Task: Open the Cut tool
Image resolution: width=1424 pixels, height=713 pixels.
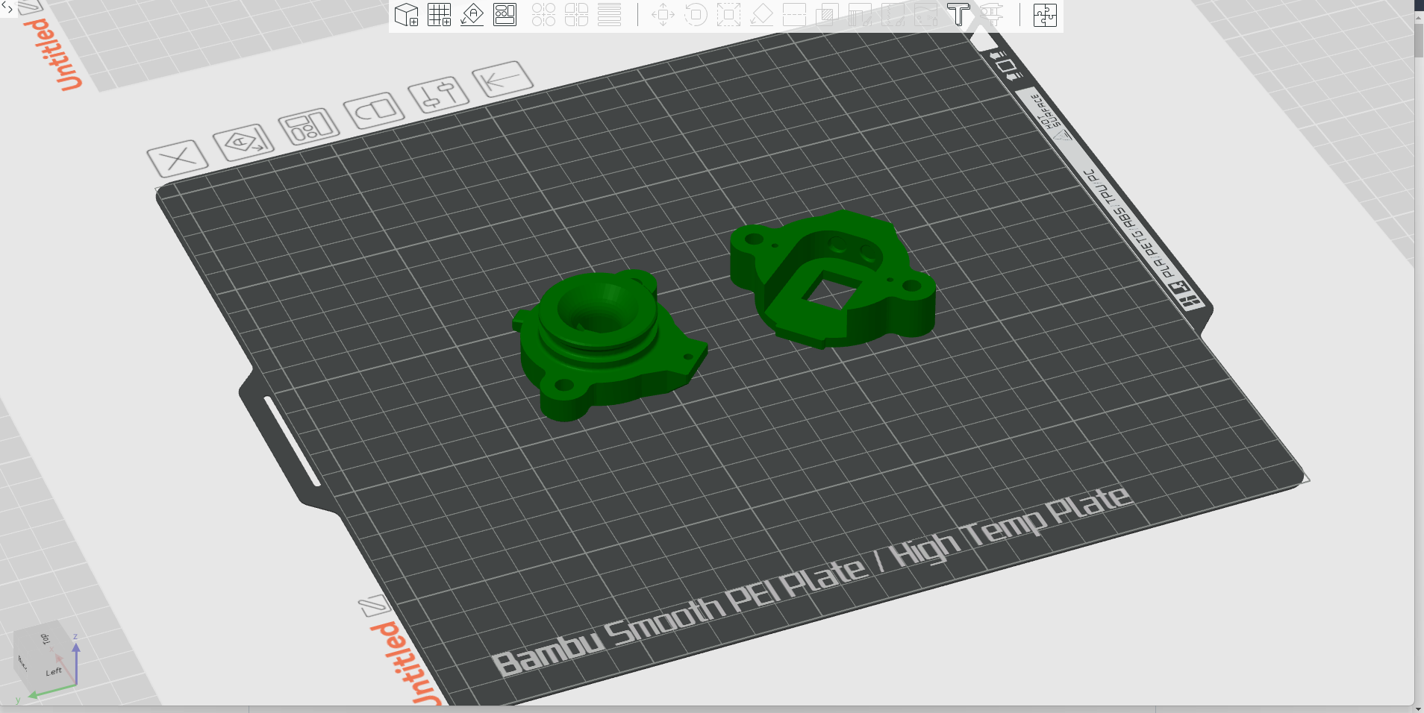Action: [x=794, y=15]
